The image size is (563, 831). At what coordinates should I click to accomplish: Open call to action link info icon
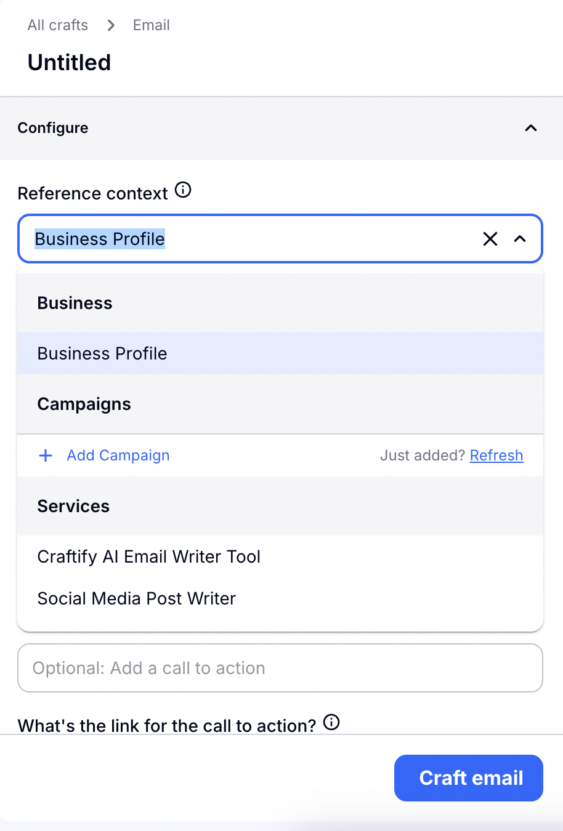(331, 723)
